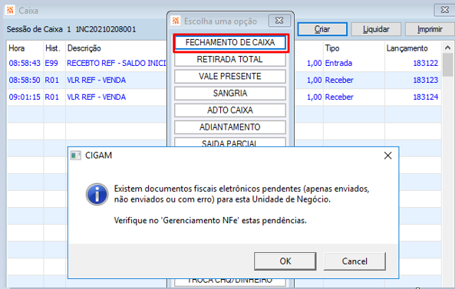Click the Hora column header
Image resolution: width=455 pixels, height=289 pixels.
17,48
